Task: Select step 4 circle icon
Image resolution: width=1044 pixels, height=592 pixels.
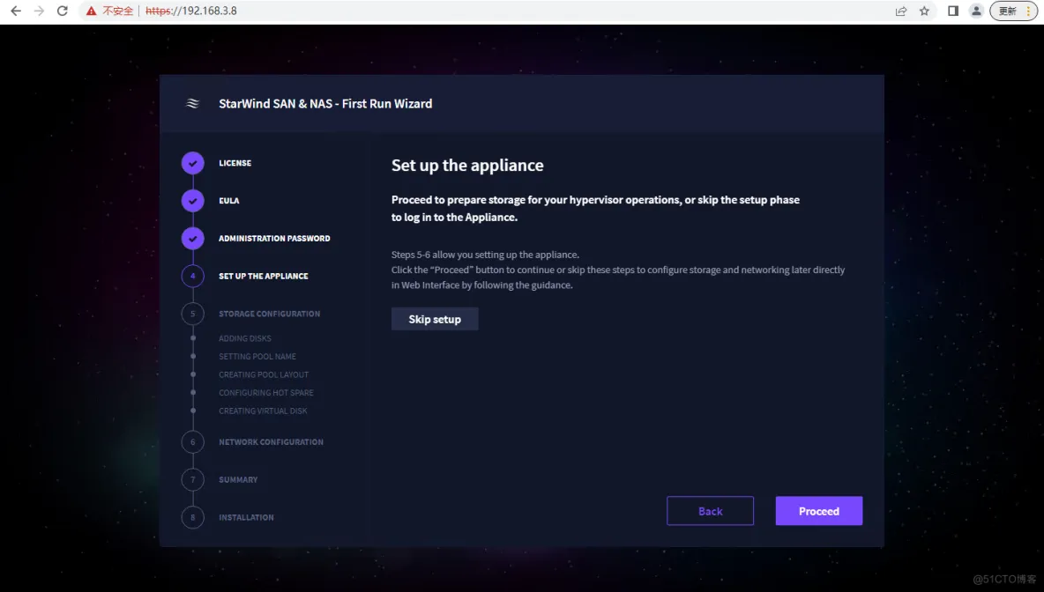Action: point(193,276)
